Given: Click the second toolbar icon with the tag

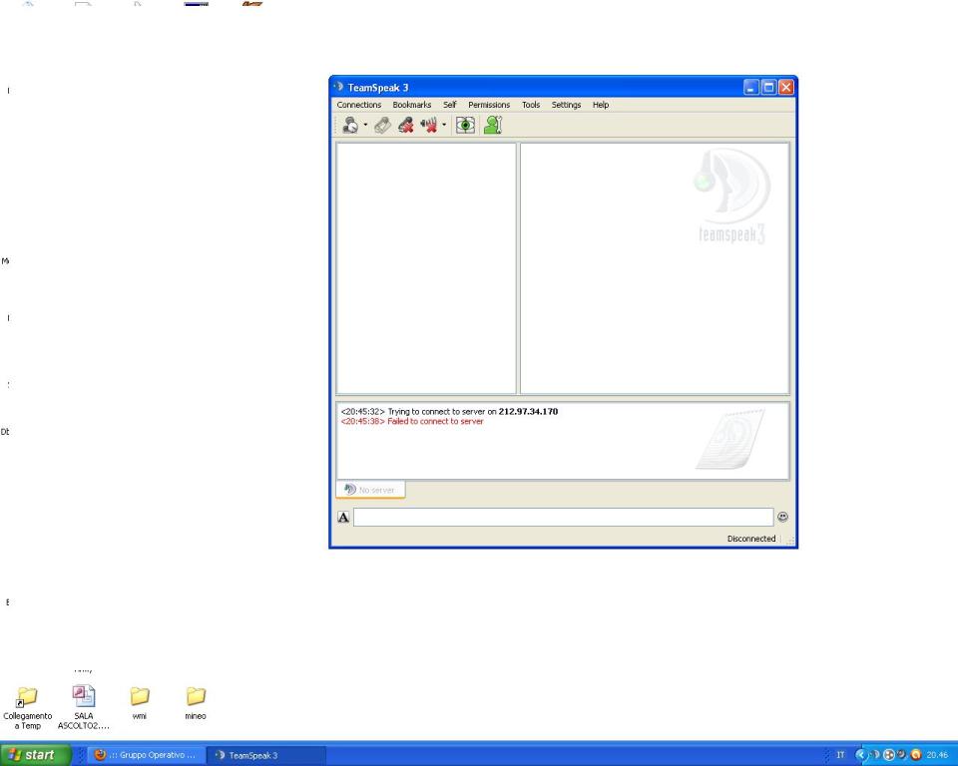Looking at the screenshot, I should point(384,126).
